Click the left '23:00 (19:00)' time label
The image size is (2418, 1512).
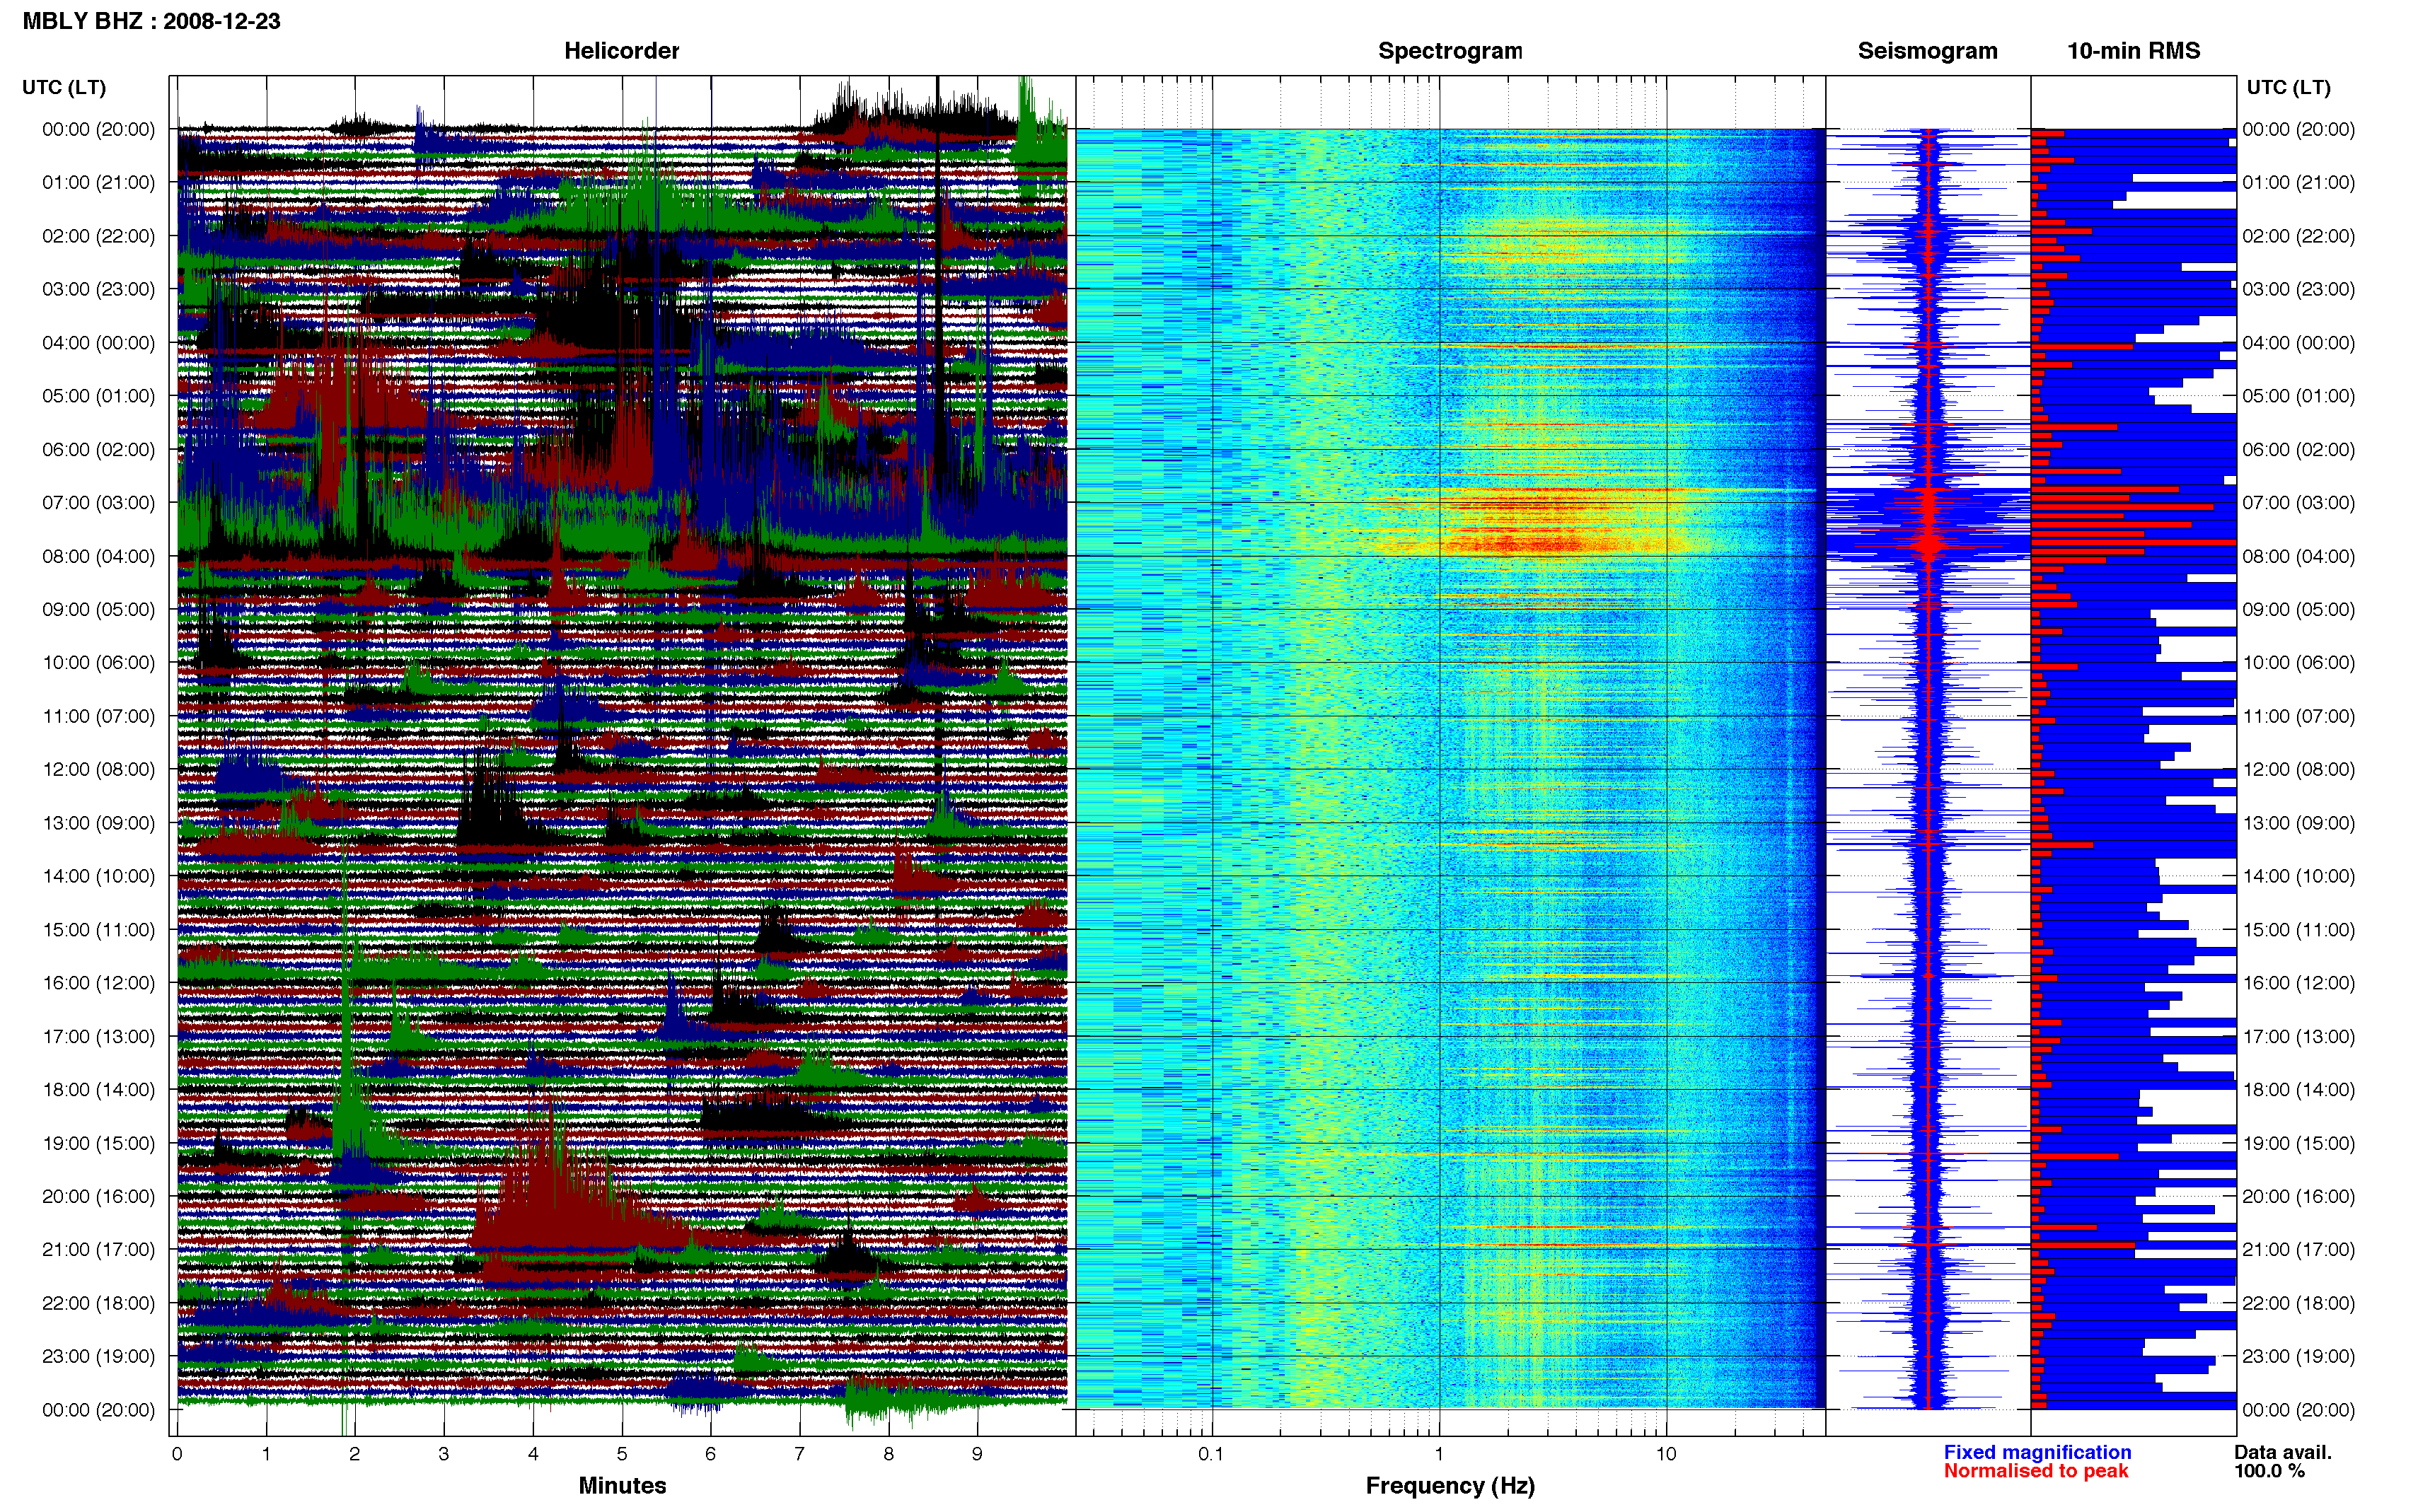98,1356
